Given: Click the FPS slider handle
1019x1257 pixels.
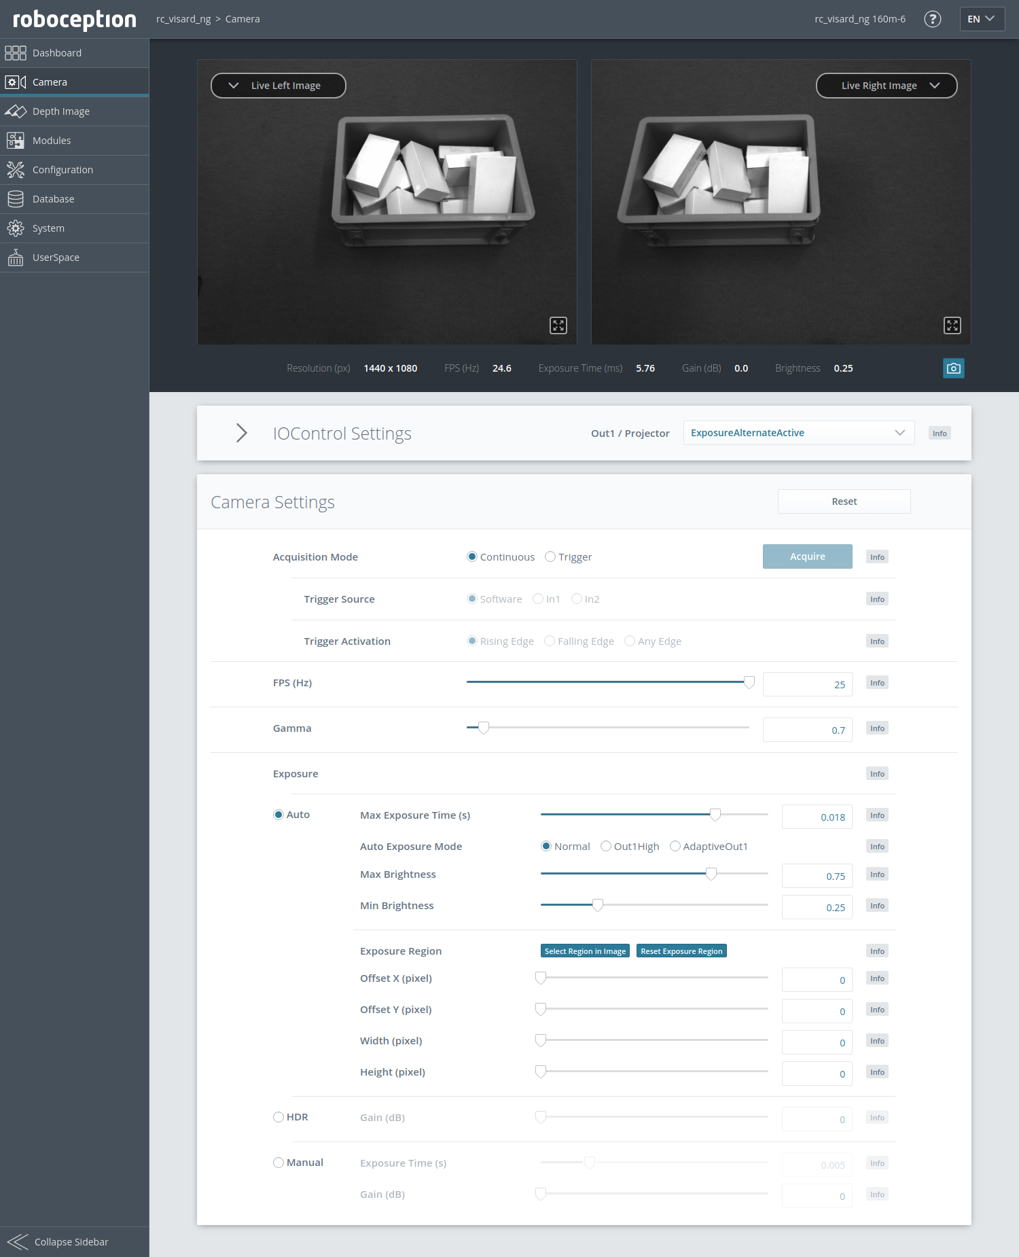Looking at the screenshot, I should (x=749, y=682).
